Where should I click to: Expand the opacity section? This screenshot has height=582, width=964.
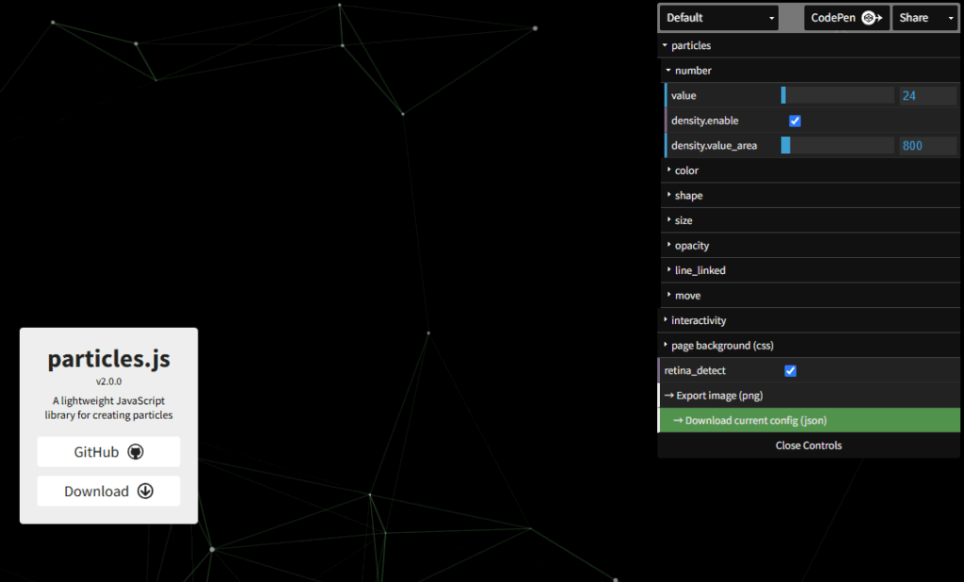(811, 246)
